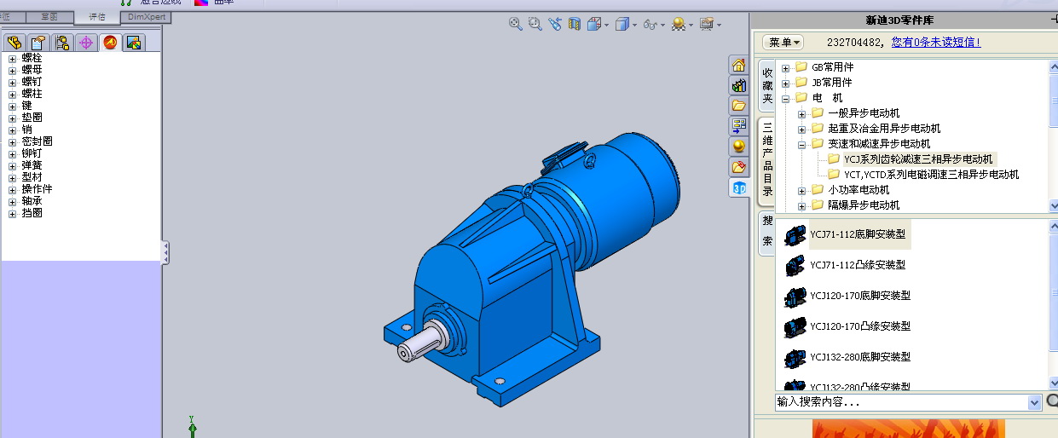The height and width of the screenshot is (438, 1058).
Task: Select the YCJ71-112底脚安装型 part
Action: point(858,234)
